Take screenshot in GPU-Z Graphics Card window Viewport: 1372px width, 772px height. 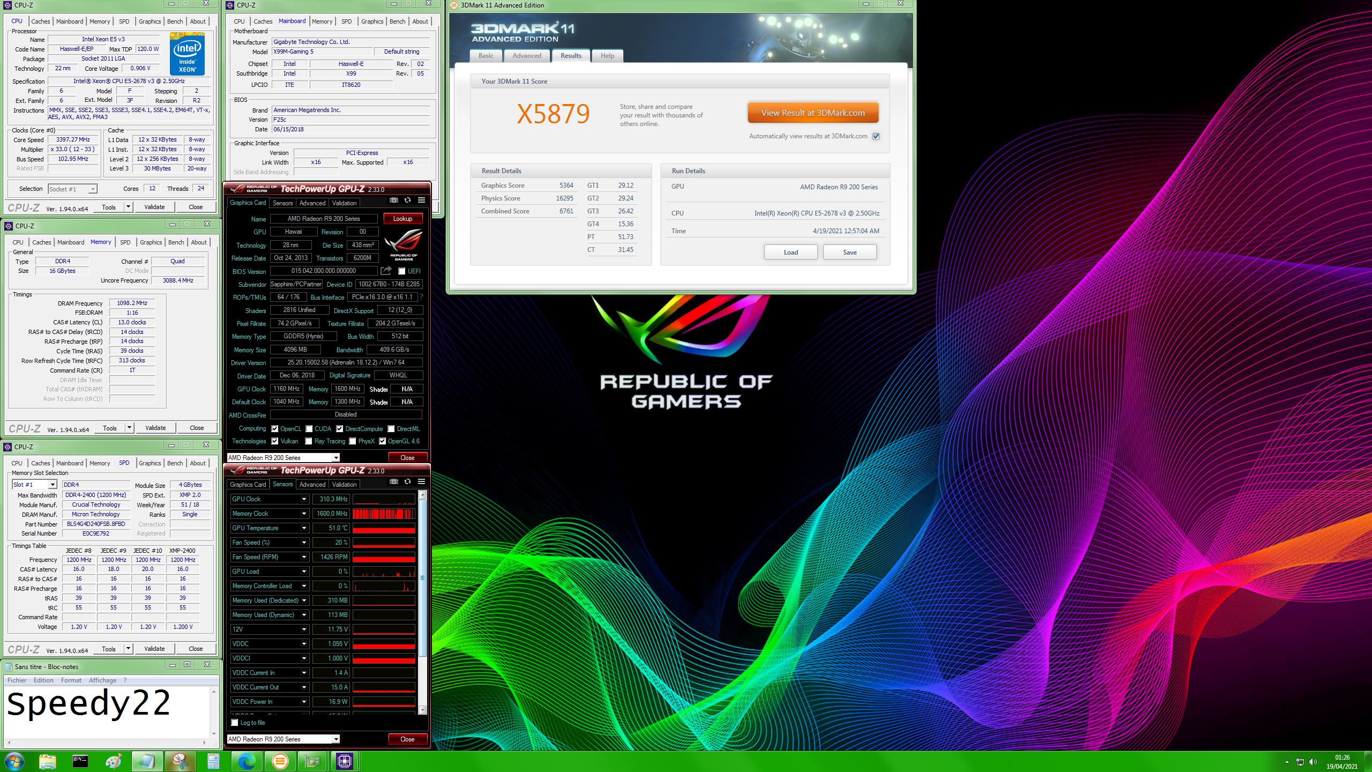pos(394,200)
